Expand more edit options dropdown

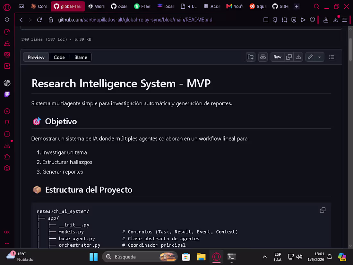point(319,57)
